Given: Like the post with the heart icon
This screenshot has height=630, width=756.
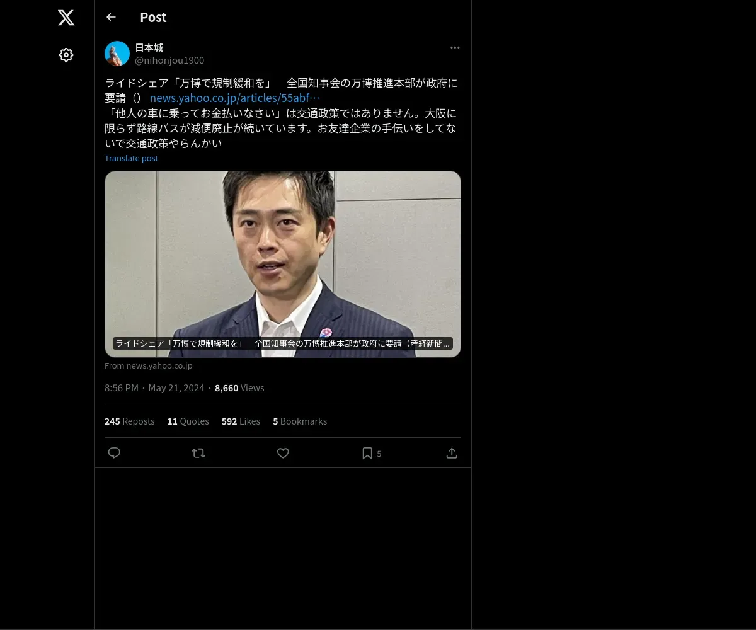Looking at the screenshot, I should coord(283,453).
